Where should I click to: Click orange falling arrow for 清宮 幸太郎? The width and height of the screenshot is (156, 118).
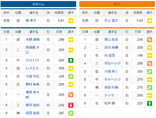(71, 95)
